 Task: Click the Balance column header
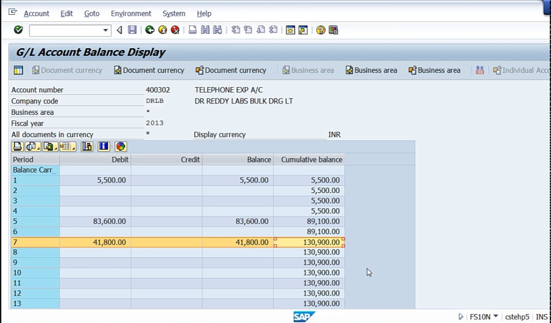[238, 160]
